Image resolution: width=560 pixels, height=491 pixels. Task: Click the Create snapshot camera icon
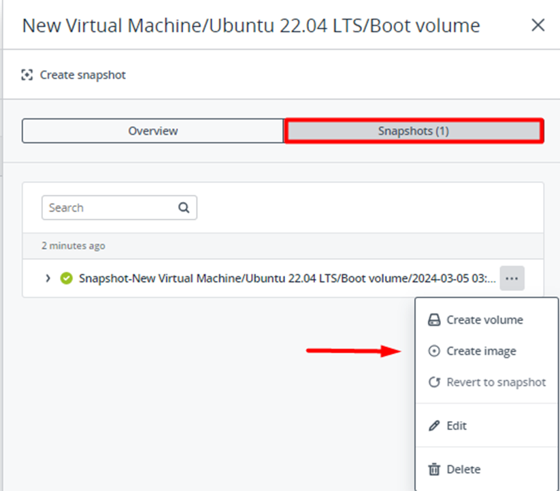coord(27,75)
